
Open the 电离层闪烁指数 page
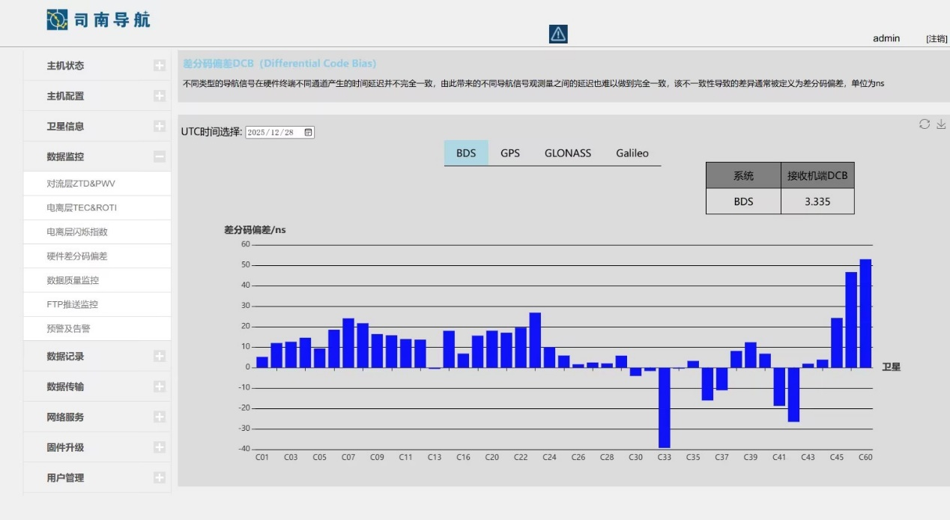[77, 232]
